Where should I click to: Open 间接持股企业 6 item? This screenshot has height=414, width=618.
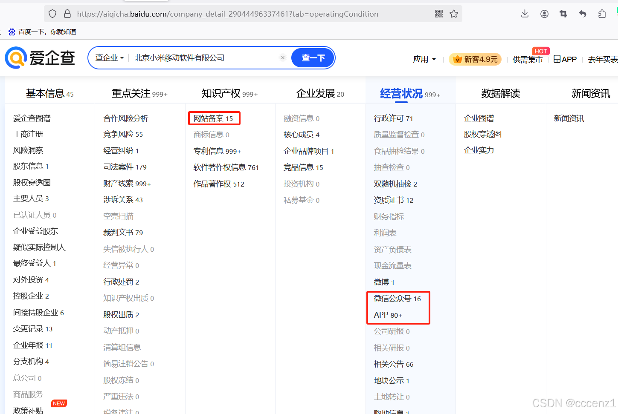tap(38, 312)
